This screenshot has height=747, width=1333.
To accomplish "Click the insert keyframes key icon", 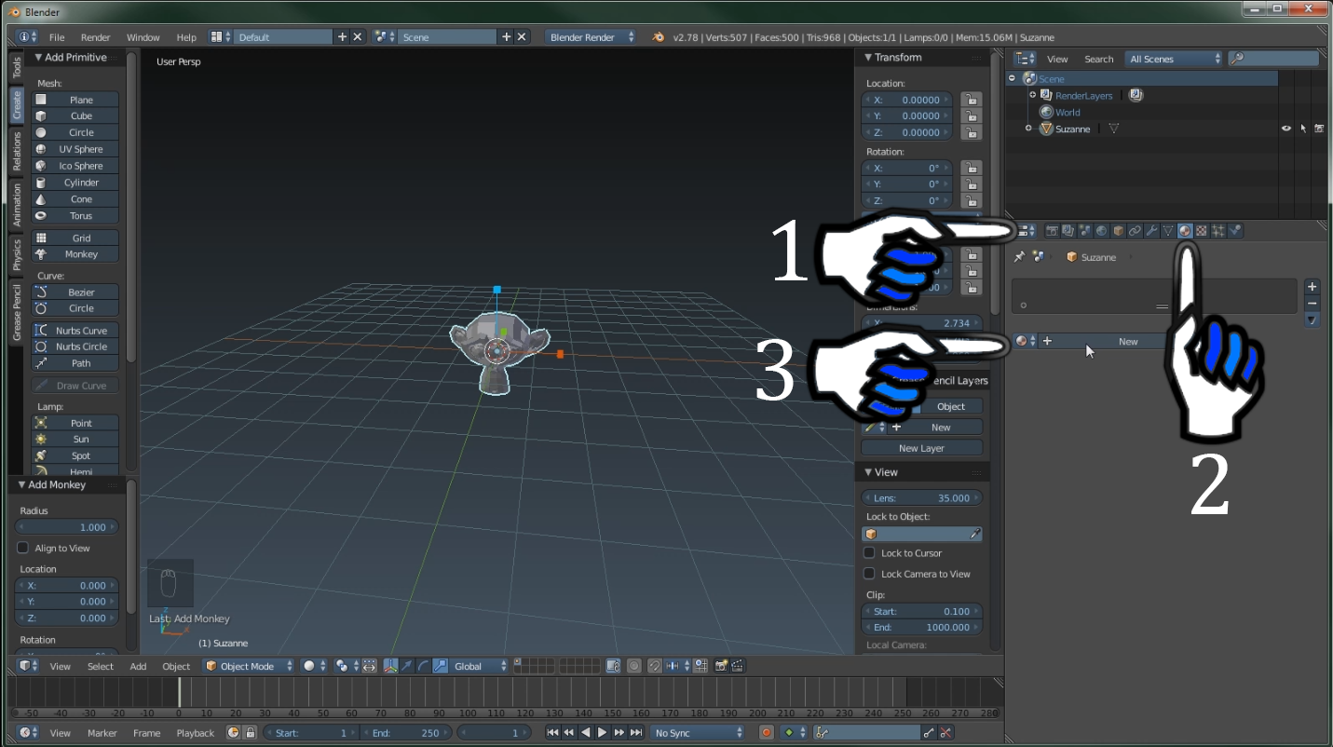I will click(x=930, y=733).
